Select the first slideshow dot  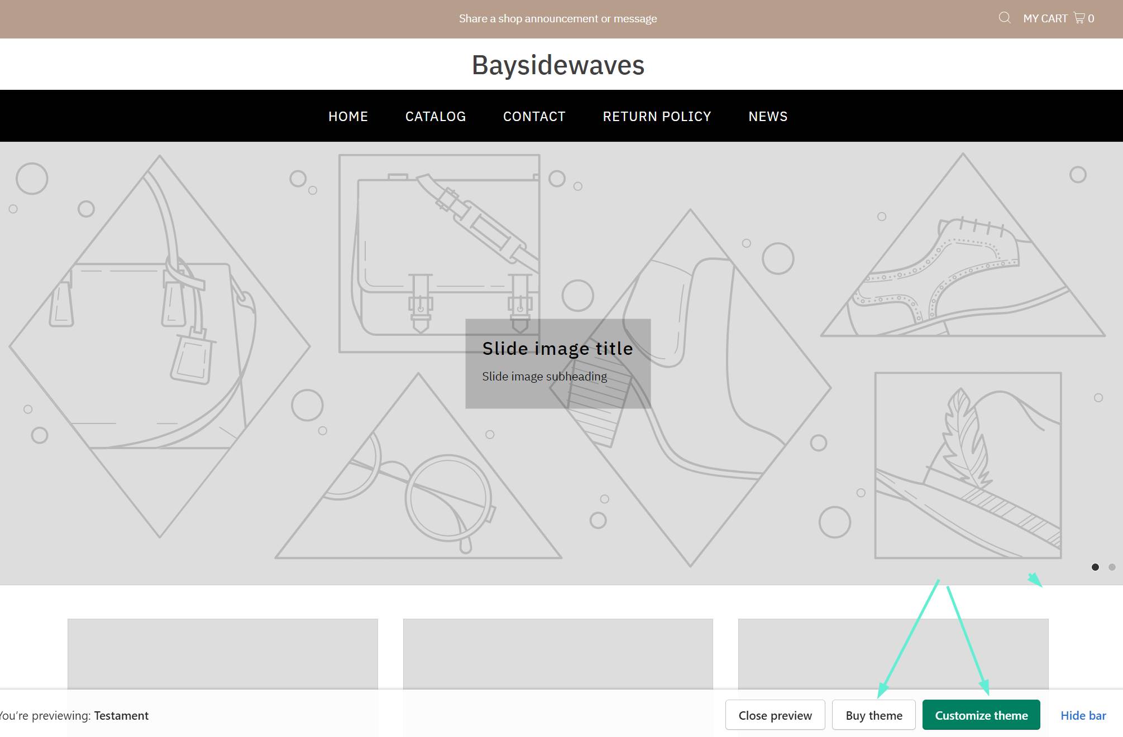coord(1095,567)
